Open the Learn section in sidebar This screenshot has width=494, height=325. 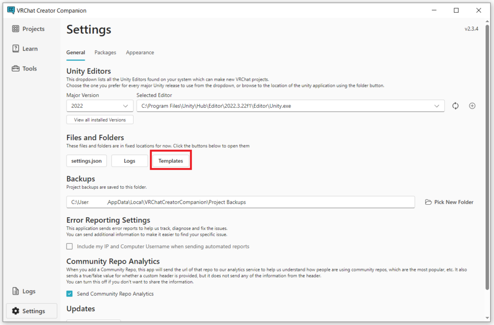coord(25,49)
